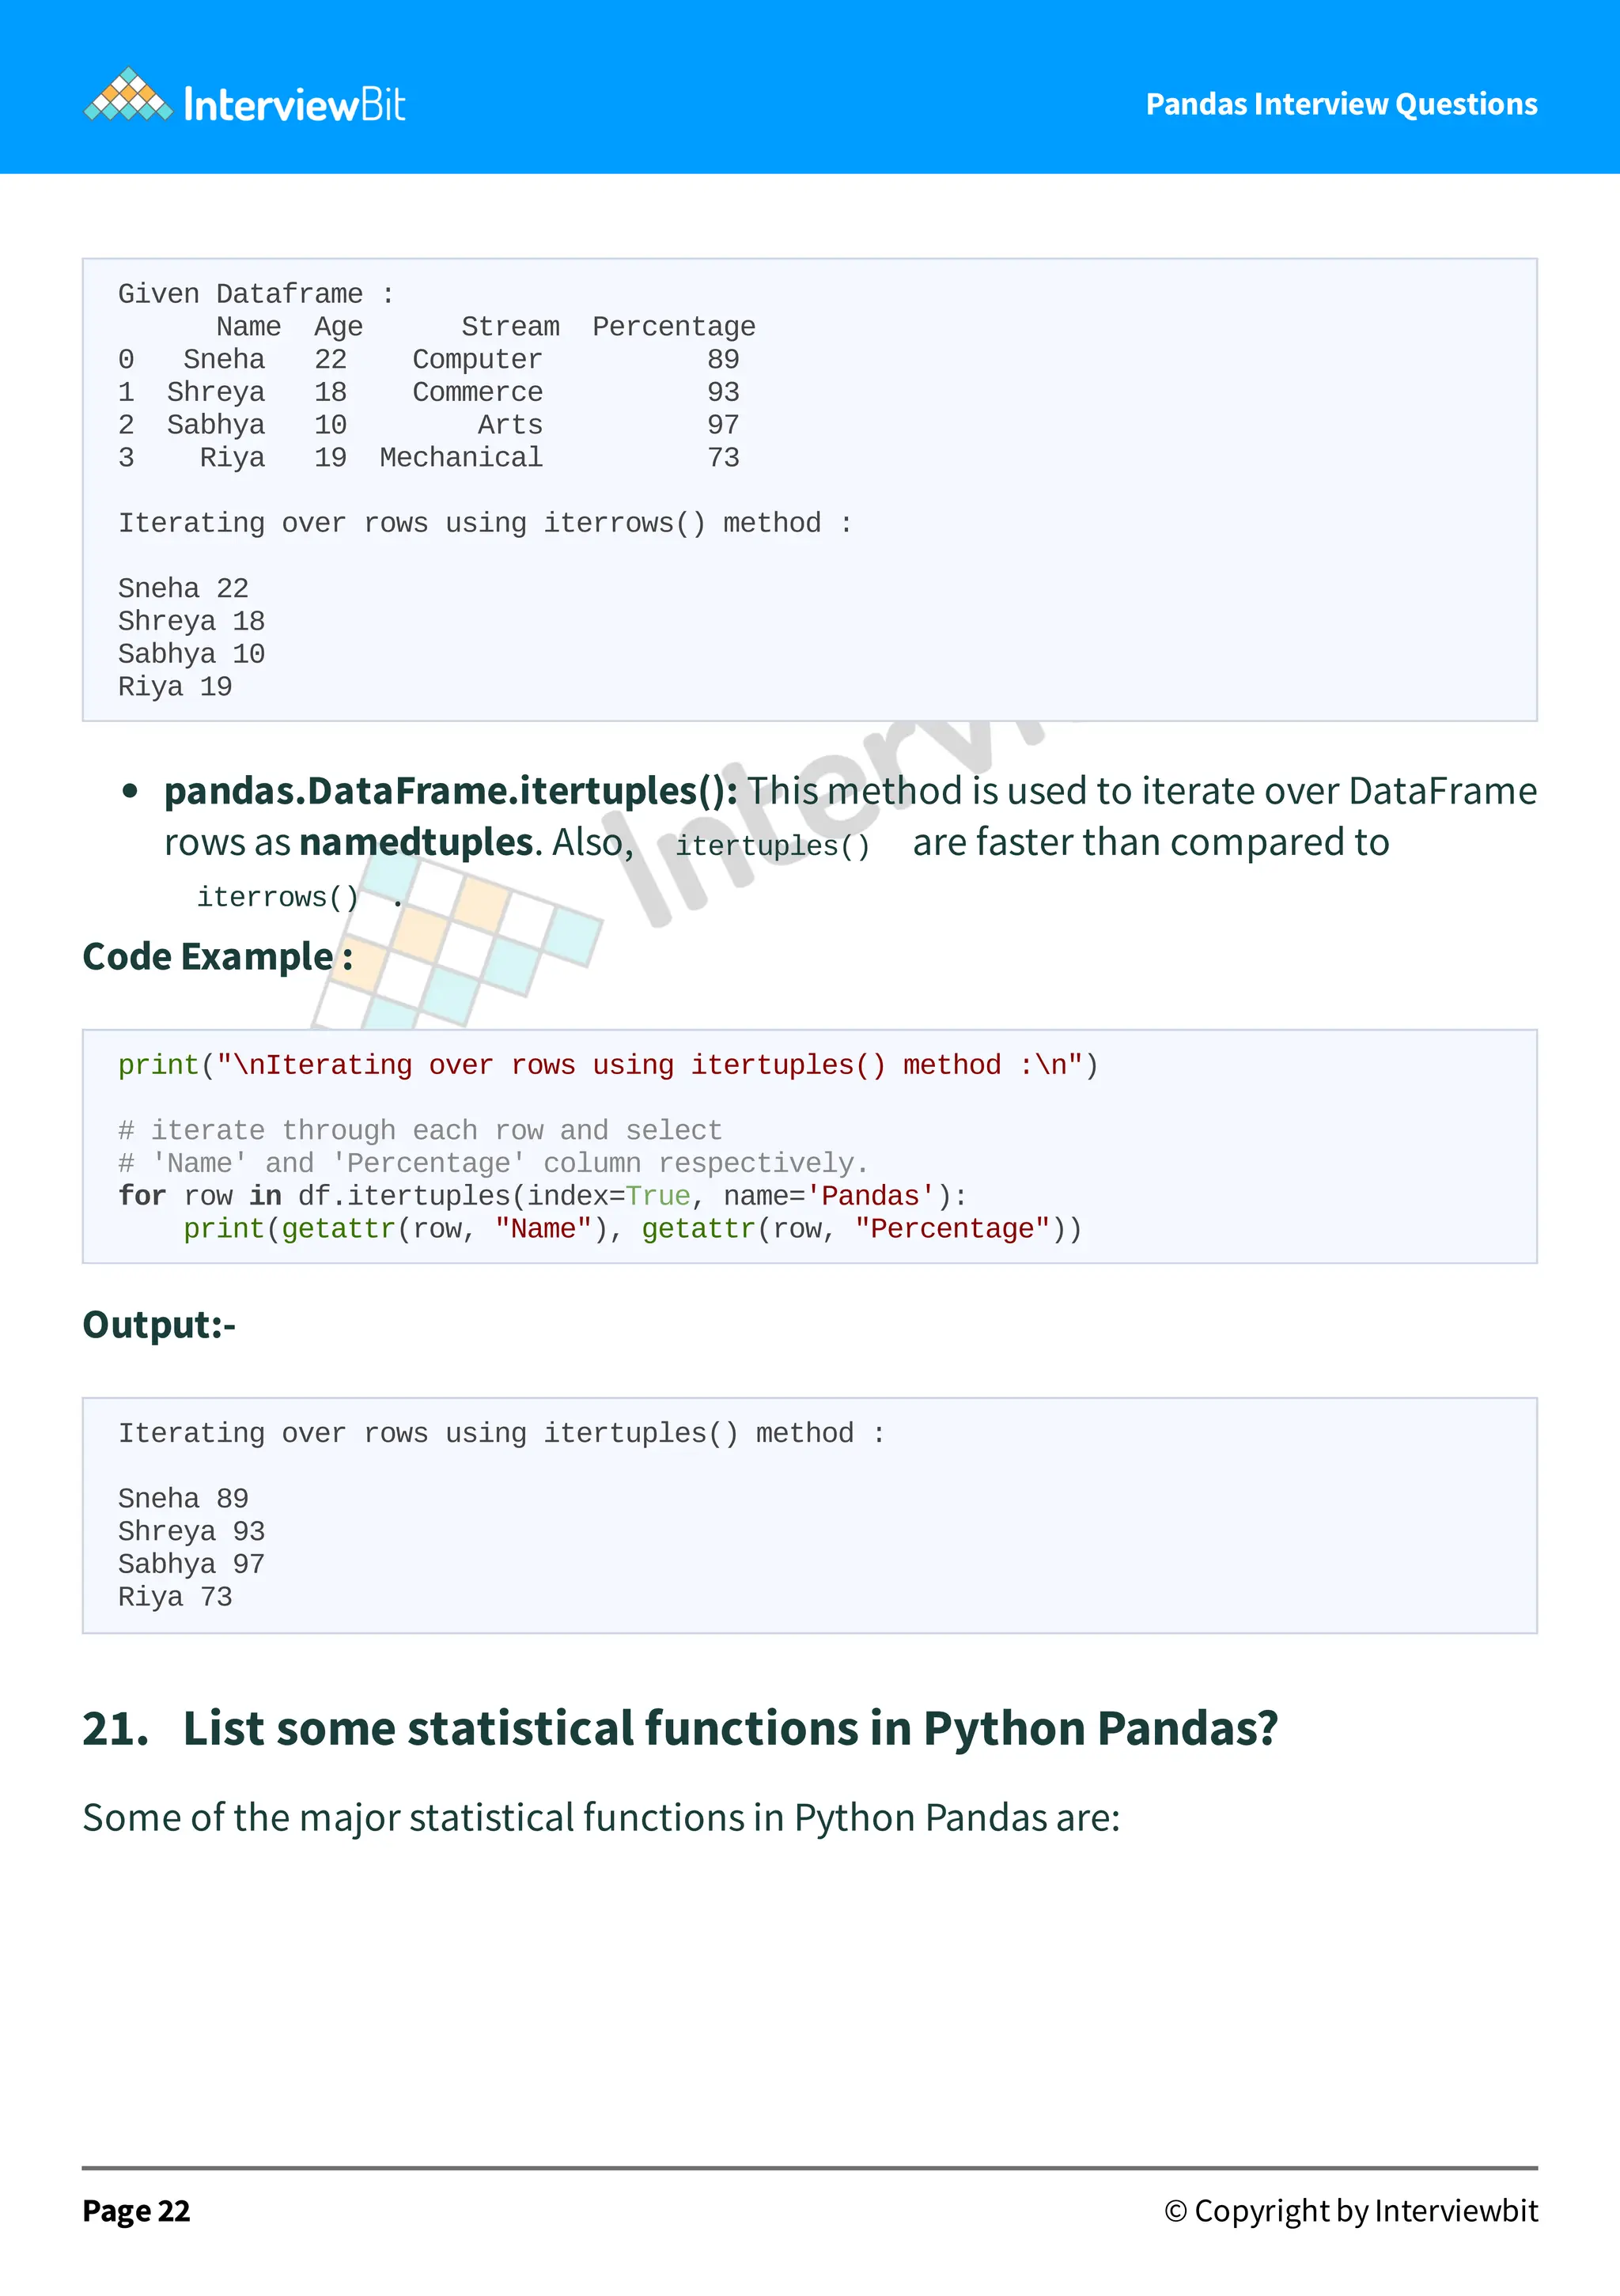Click the inline itertuples() code snippet

pos(772,846)
